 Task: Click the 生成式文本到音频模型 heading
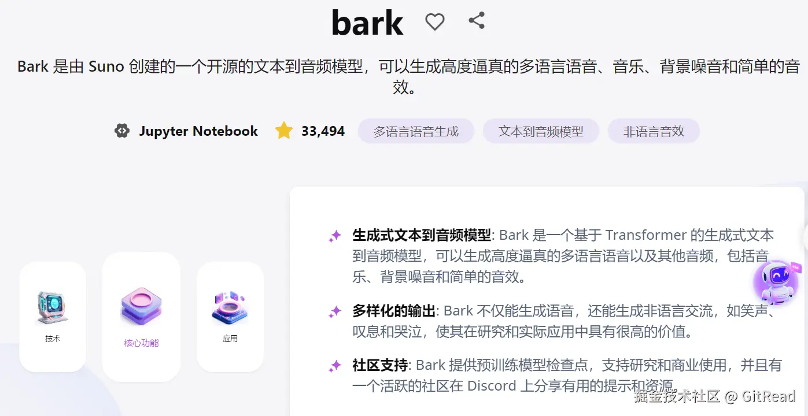click(x=422, y=235)
